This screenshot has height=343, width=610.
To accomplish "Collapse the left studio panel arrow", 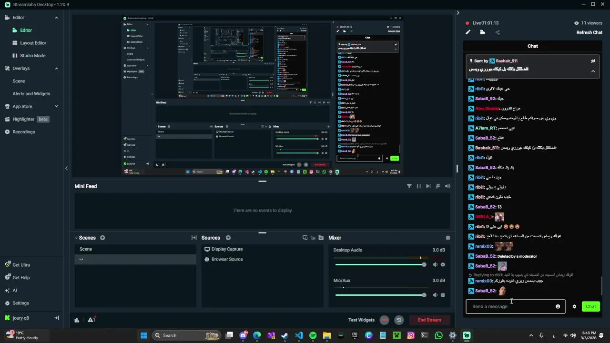I will click(66, 168).
